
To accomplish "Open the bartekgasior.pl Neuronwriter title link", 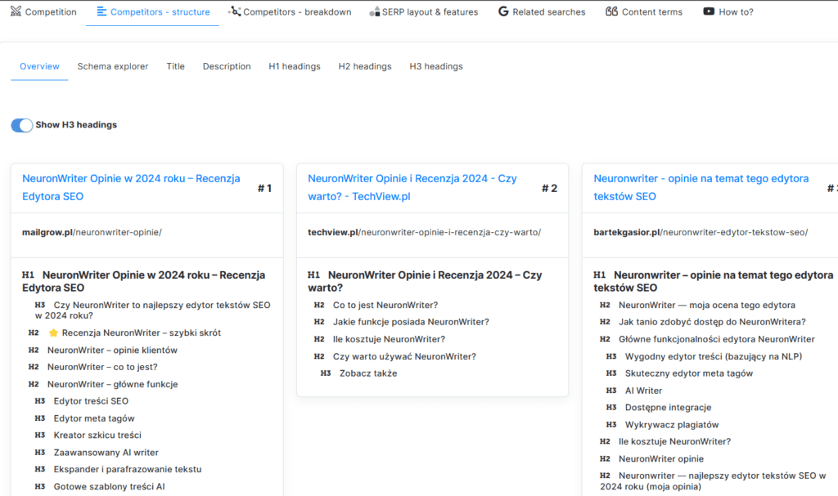I will click(701, 187).
